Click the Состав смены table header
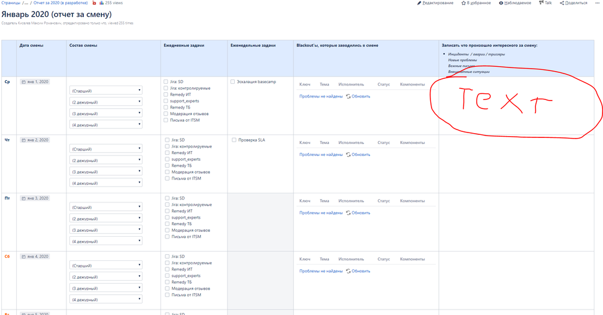Screen dimensions: 603x315 [83, 45]
